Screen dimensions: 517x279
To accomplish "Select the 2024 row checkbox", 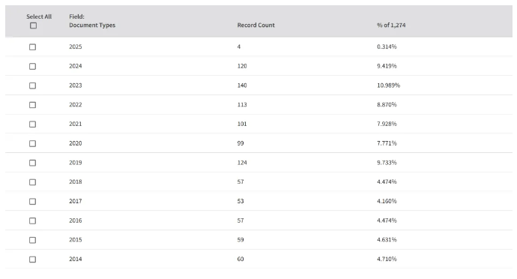I will pyautogui.click(x=32, y=66).
